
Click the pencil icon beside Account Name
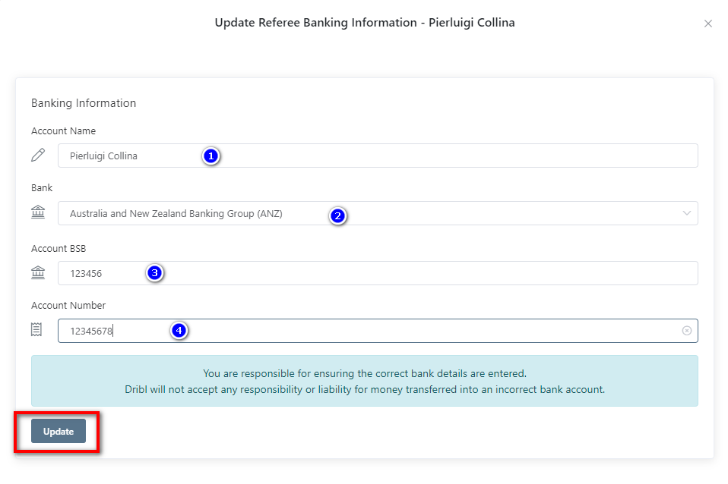click(38, 156)
